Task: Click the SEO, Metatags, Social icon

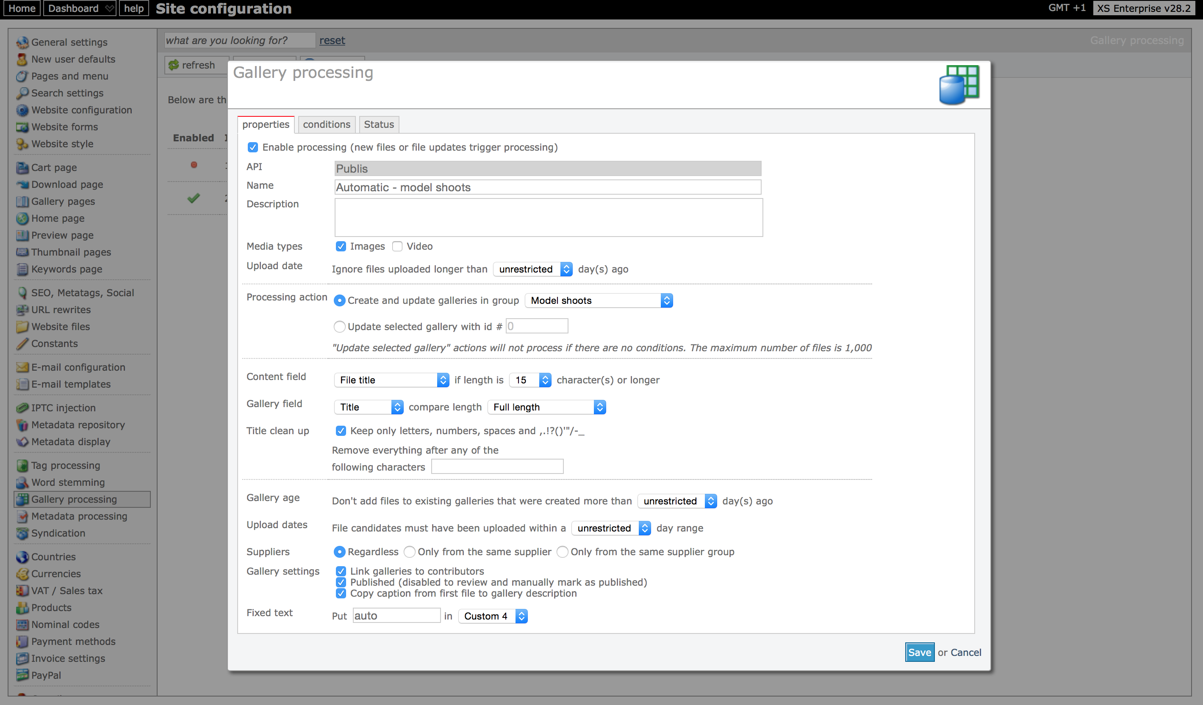Action: coord(22,293)
